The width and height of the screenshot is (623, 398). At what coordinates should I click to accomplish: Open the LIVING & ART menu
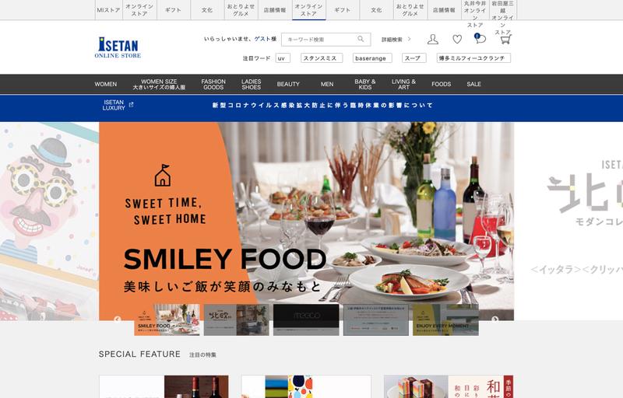point(403,84)
